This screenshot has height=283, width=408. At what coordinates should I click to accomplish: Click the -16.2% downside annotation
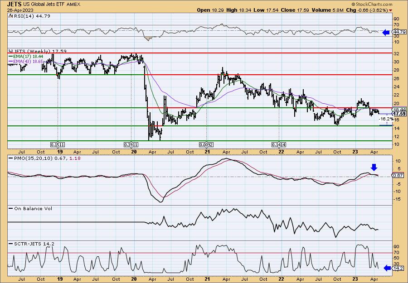[x=386, y=119]
